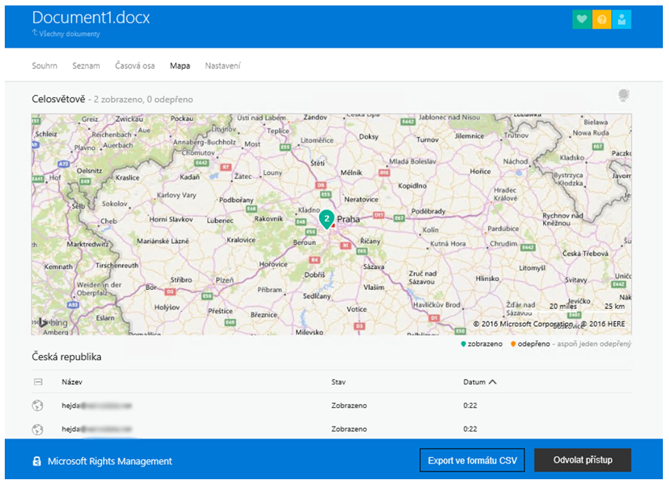Click the back arrow before Všechny dokumenty
The image size is (669, 486).
[x=35, y=33]
